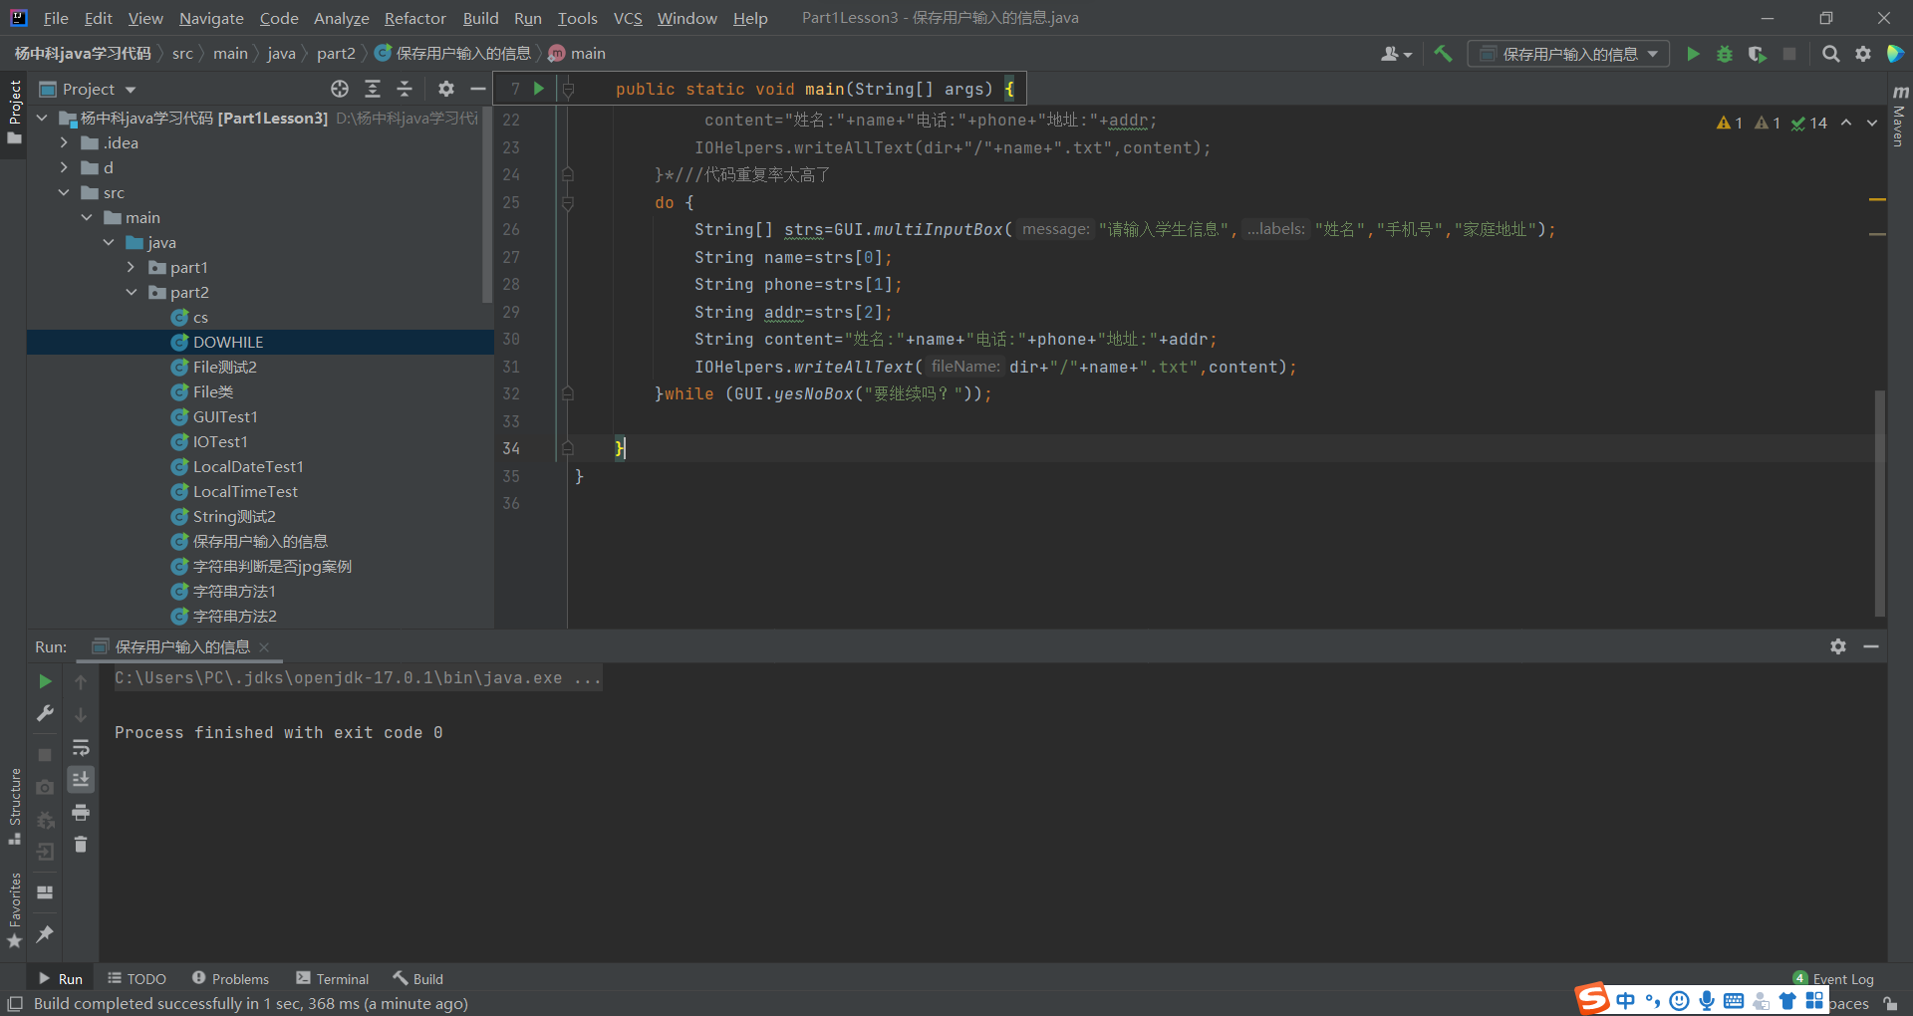Click gutter run arrow at line 7
The height and width of the screenshot is (1016, 1913).
click(539, 89)
